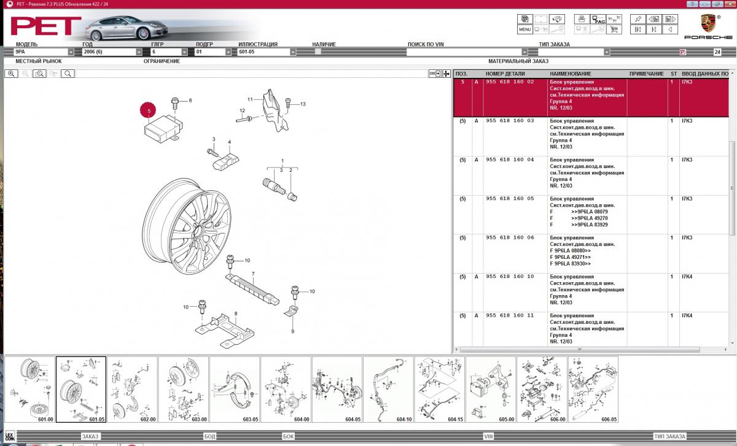
Task: Click the zoom in magnifier icon
Action: coord(11,74)
